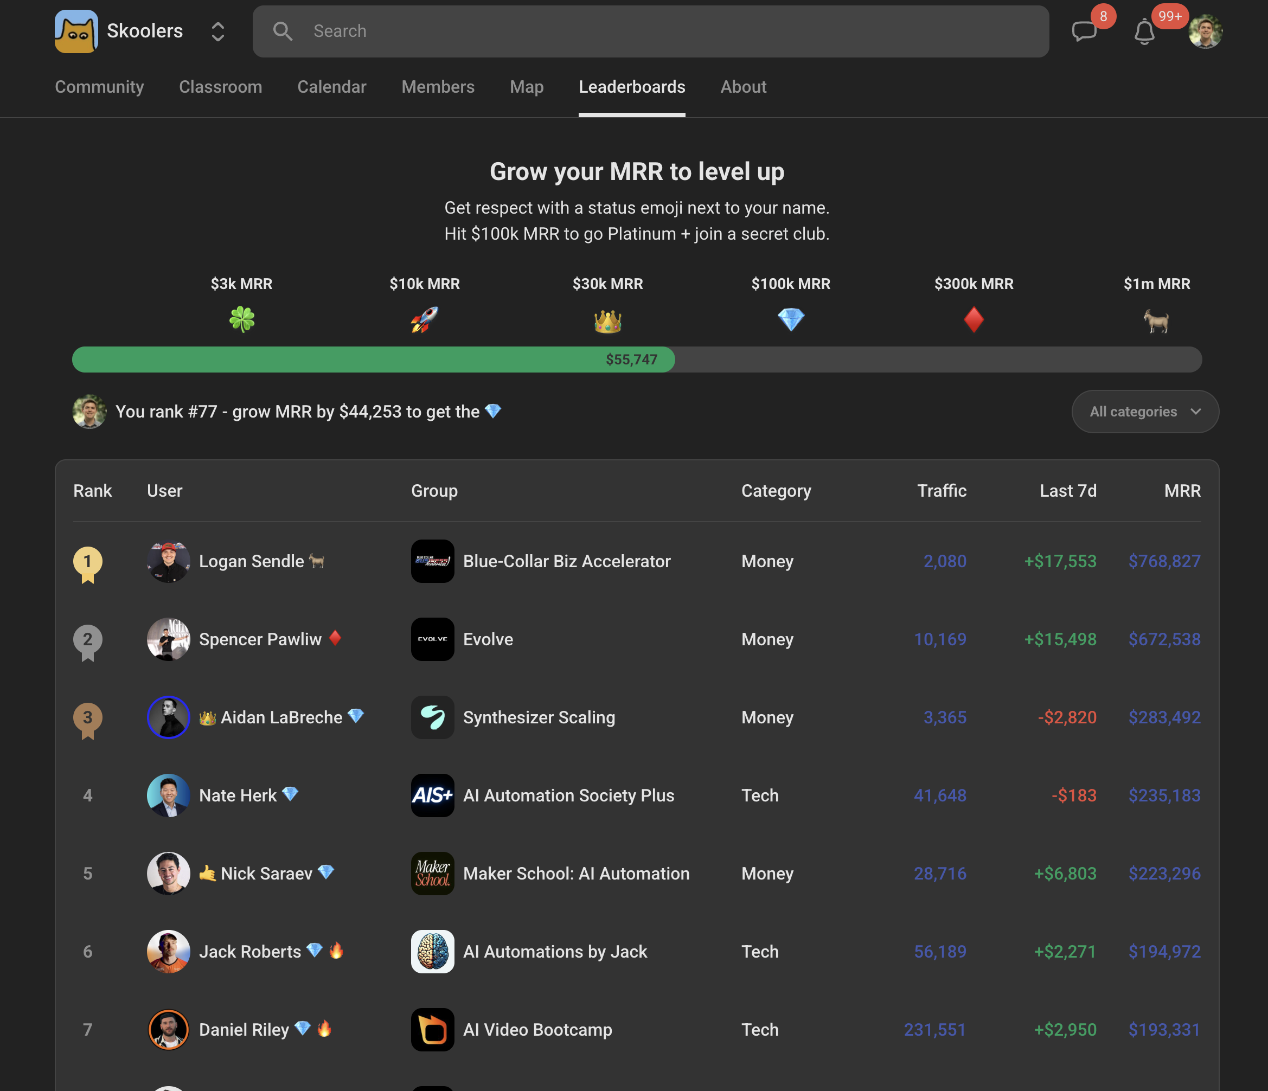
Task: Open the All categories dropdown
Action: [x=1145, y=412]
